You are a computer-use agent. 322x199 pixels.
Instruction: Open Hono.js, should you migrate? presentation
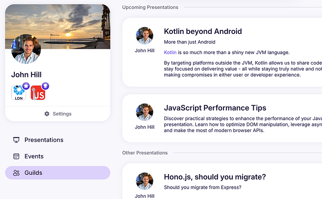click(x=215, y=177)
